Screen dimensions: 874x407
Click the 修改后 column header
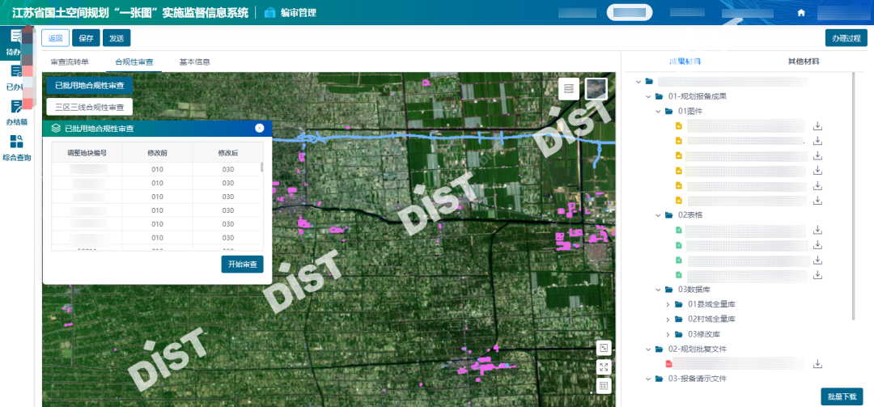[228, 152]
